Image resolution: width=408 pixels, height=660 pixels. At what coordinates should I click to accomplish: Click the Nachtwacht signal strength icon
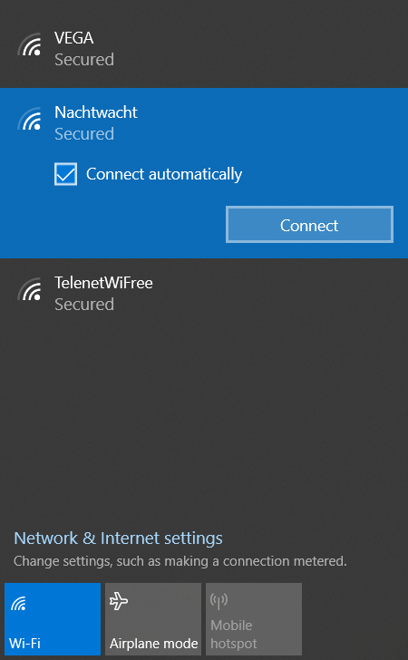point(30,119)
